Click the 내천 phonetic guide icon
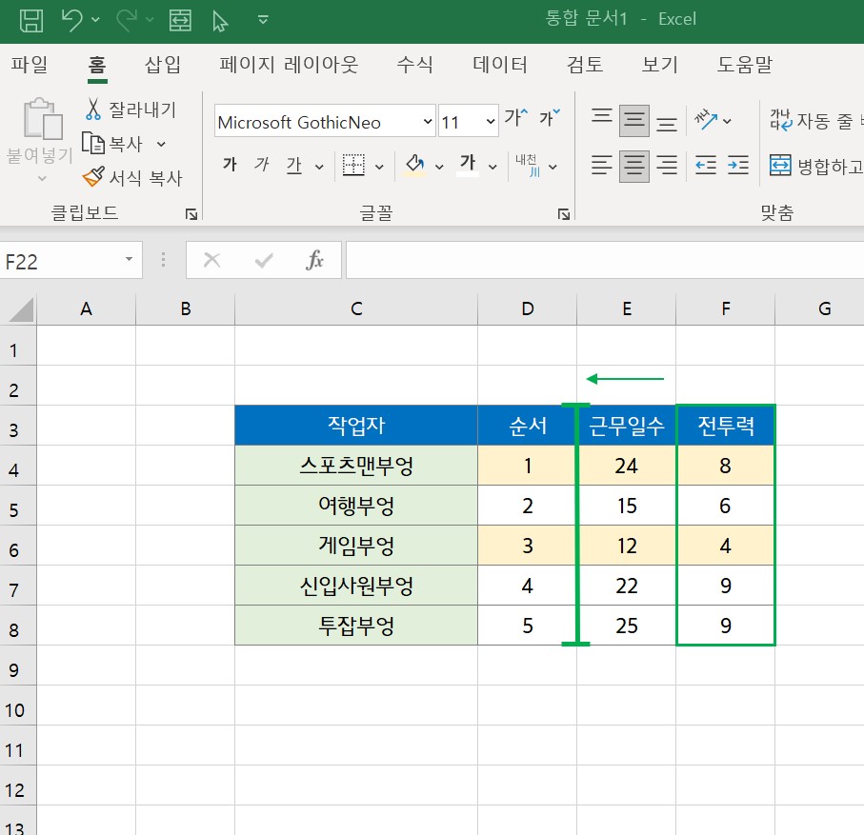The width and height of the screenshot is (864, 835). pyautogui.click(x=528, y=166)
